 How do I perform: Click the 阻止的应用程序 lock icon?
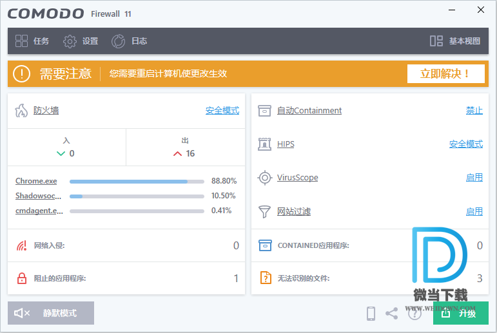tap(21, 278)
